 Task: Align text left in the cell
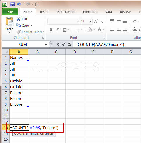[112, 29]
